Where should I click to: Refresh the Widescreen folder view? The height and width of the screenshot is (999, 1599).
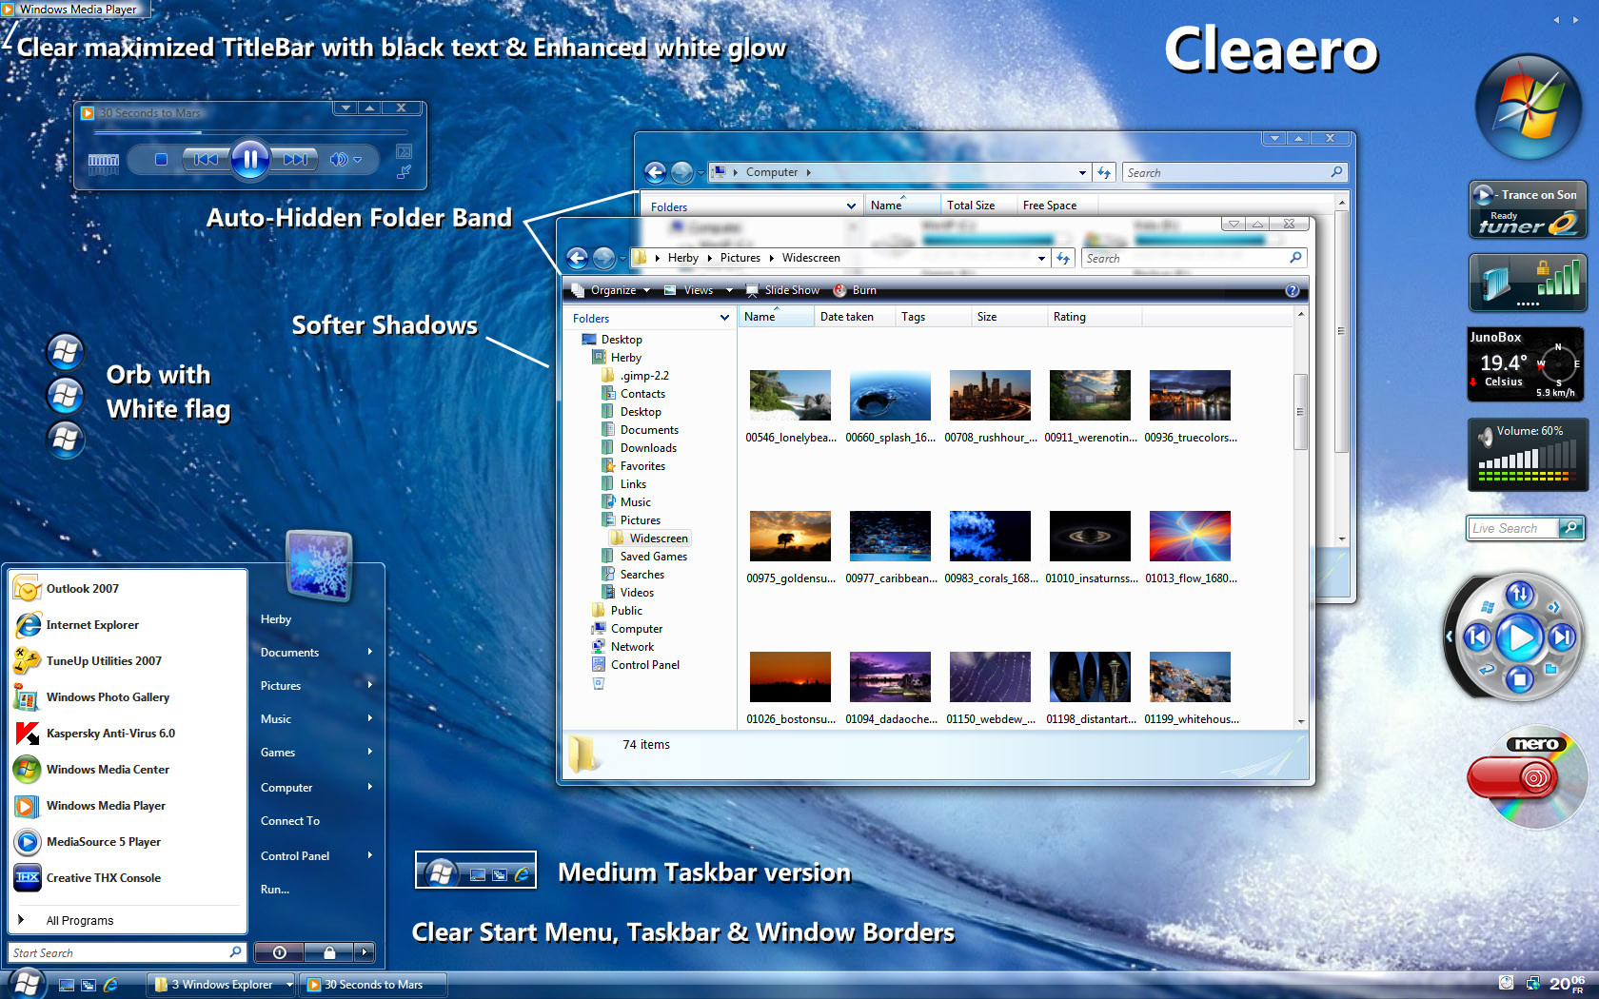click(1063, 258)
